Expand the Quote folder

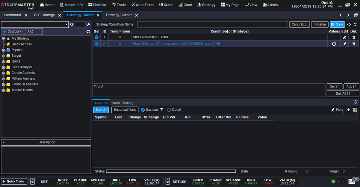pyautogui.click(x=3, y=62)
